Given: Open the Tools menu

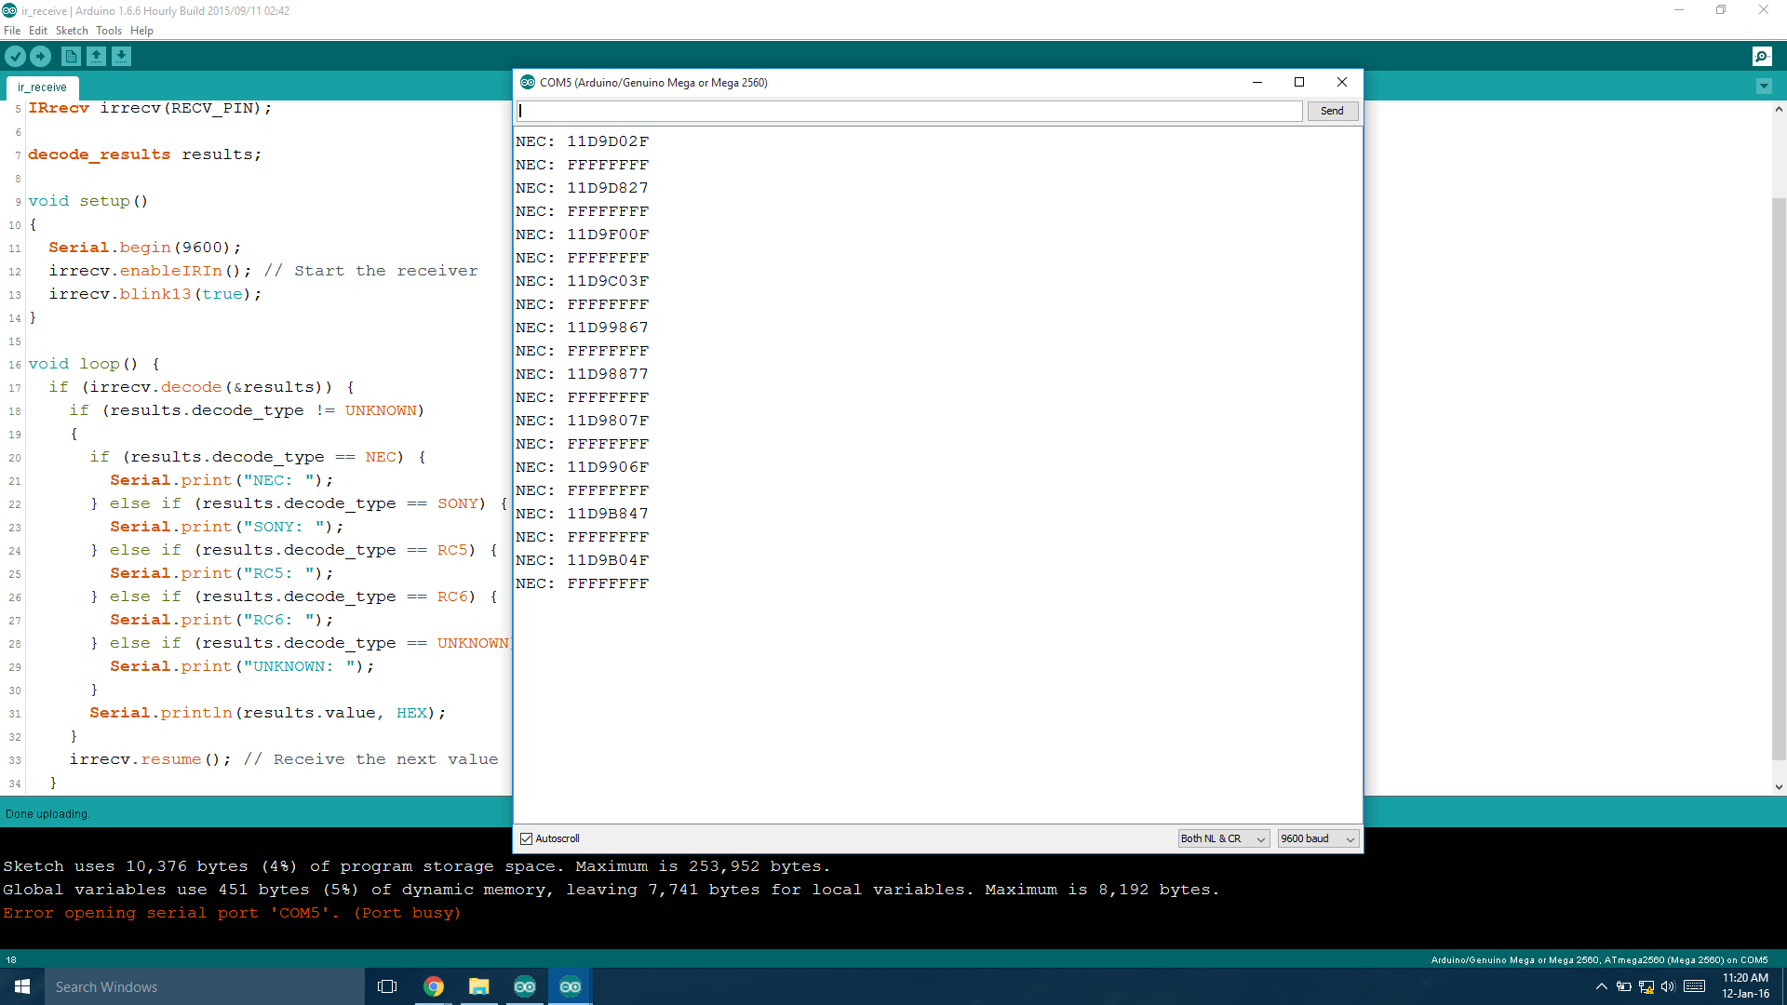Looking at the screenshot, I should pyautogui.click(x=109, y=31).
